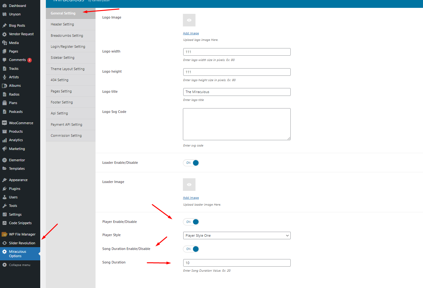Open the Footer Setting tab
Viewport: 423px width, 288px height.
pyautogui.click(x=71, y=102)
